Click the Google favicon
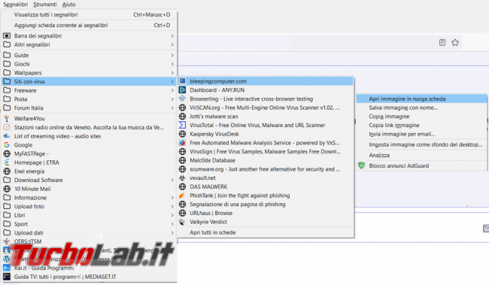The width and height of the screenshot is (489, 285). (x=7, y=145)
